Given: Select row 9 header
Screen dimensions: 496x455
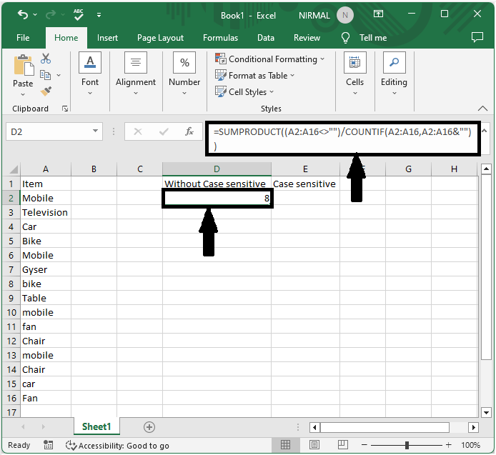Looking at the screenshot, I should 11,298.
